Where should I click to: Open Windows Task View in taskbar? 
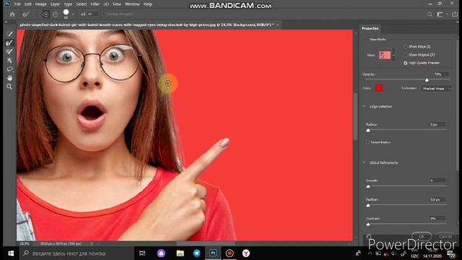tap(142, 253)
